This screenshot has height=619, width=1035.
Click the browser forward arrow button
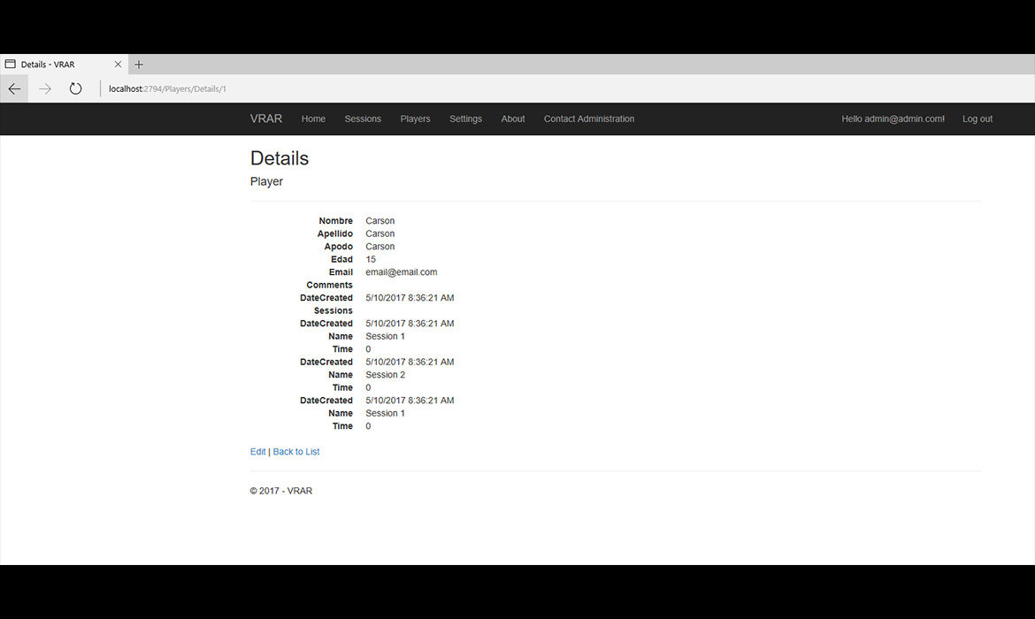pyautogui.click(x=45, y=88)
